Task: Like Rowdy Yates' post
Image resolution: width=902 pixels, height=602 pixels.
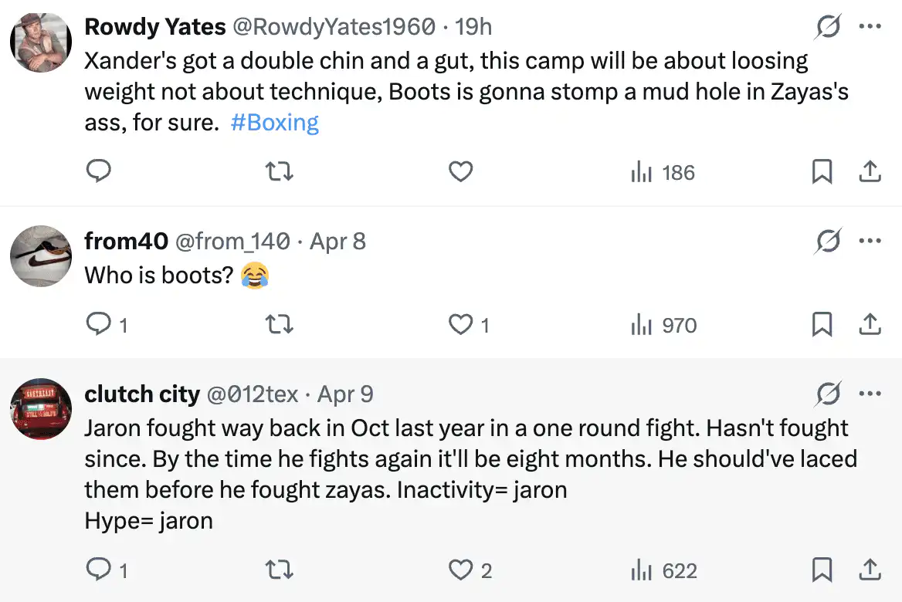Action: click(x=460, y=171)
